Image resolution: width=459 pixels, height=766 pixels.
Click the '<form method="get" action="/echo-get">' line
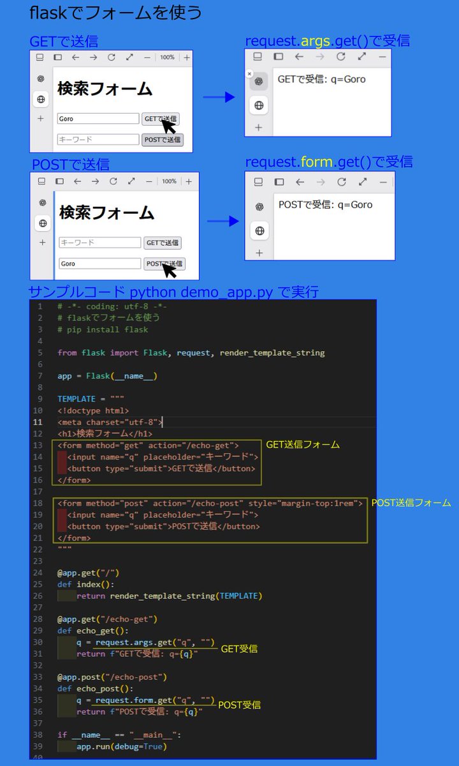coord(148,446)
